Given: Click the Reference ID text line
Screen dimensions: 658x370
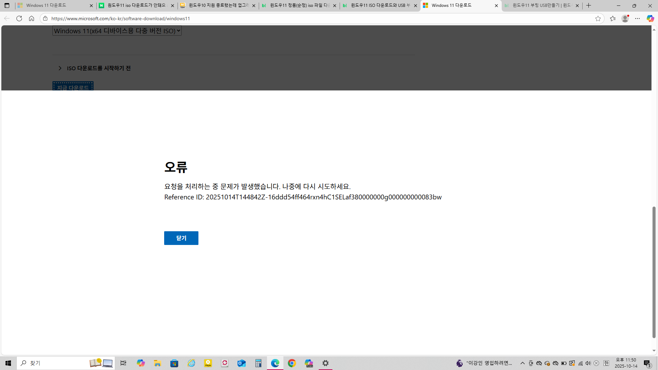Looking at the screenshot, I should pyautogui.click(x=303, y=197).
